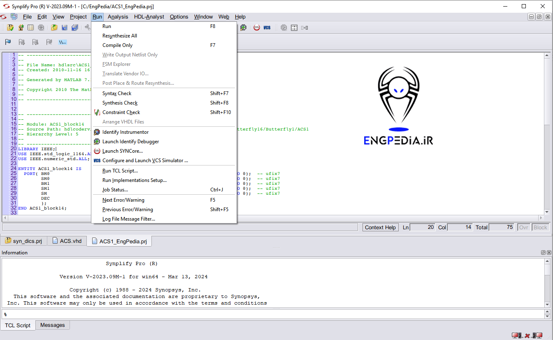Viewport: 553px width, 340px height.
Task: Click the Context Help button
Action: pyautogui.click(x=380, y=227)
